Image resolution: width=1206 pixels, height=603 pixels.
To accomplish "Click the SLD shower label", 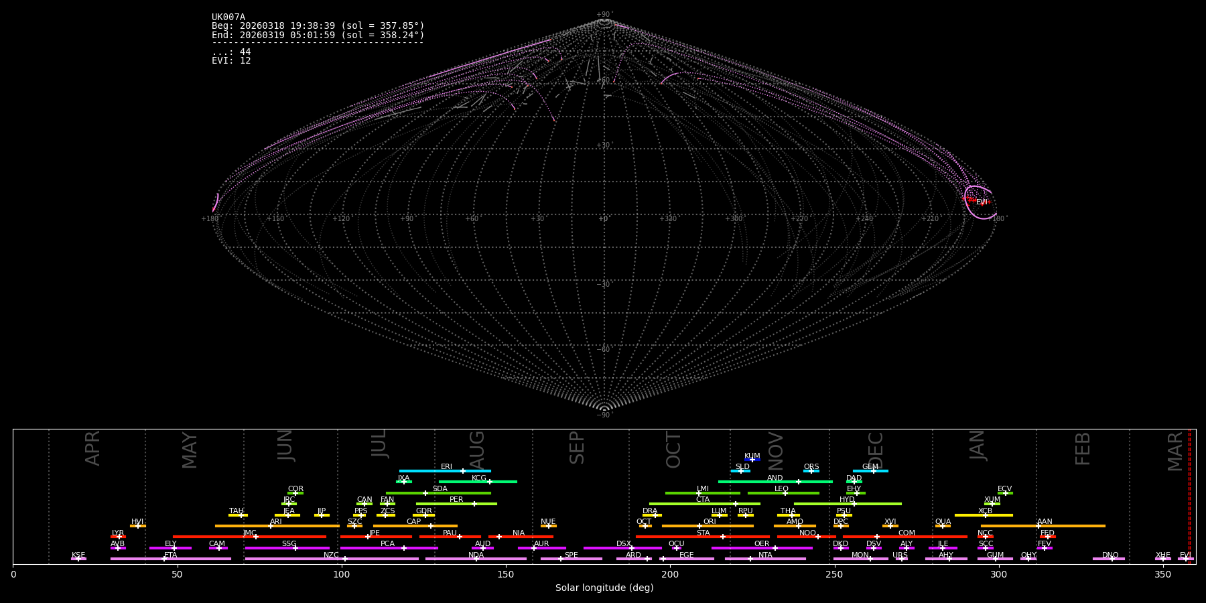I will tap(742, 467).
